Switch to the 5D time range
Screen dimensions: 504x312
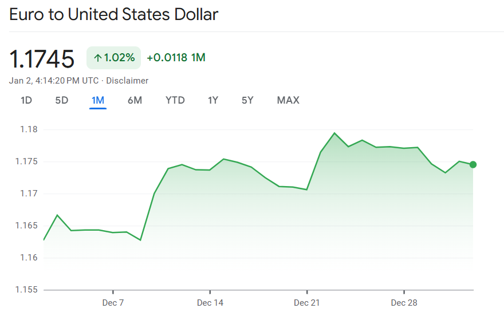(x=62, y=100)
